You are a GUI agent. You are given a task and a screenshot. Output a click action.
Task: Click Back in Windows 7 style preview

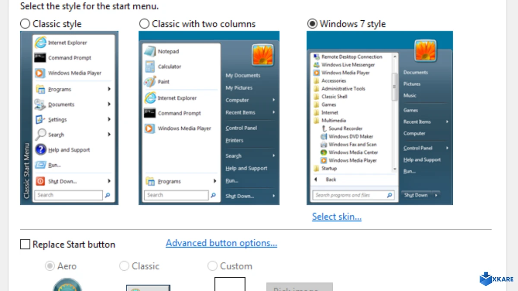coord(331,179)
